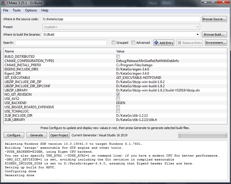Image resolution: width=231 pixels, height=184 pixels.
Task: Enable the USE_AVX2 checkbox
Action: coord(118,99)
